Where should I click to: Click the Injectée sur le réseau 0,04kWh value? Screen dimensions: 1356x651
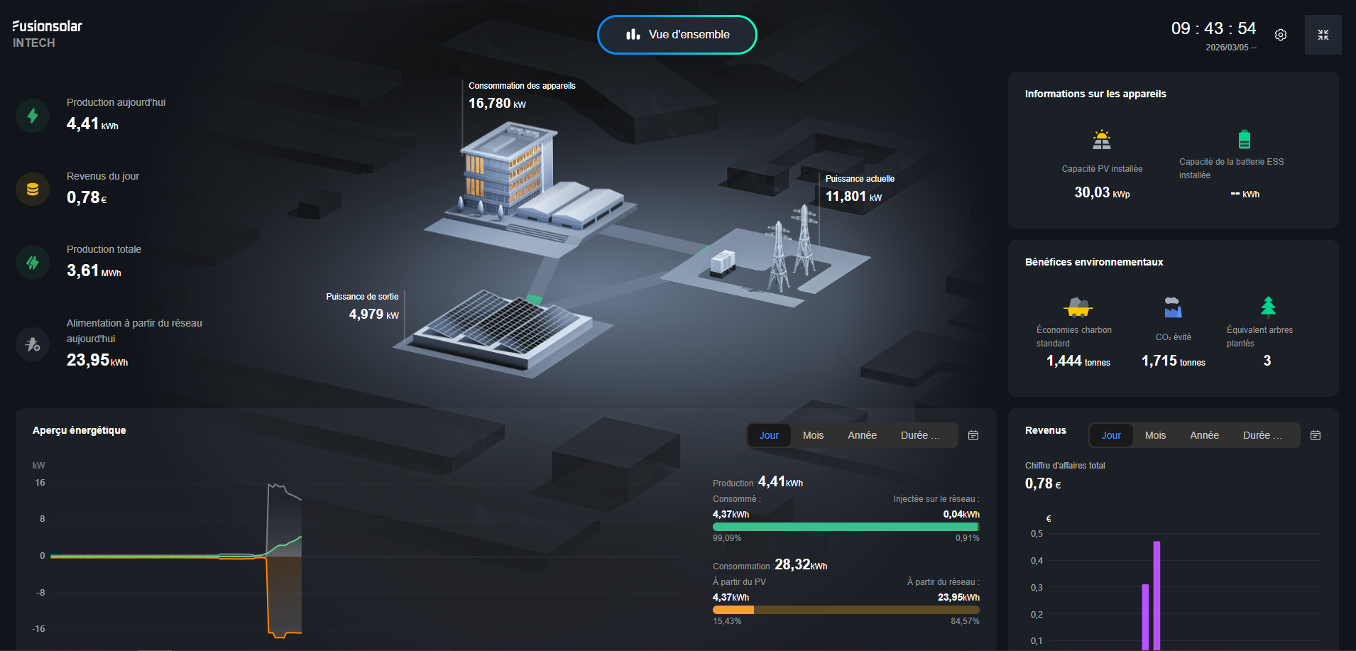pyautogui.click(x=961, y=514)
